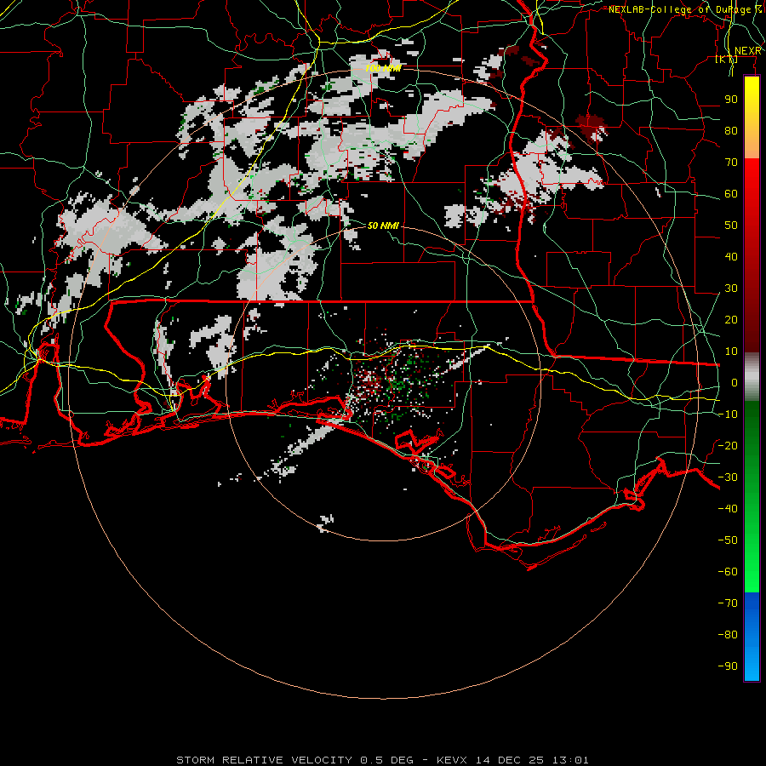766x766 pixels.
Task: Click the "80" value on the velocity scale
Action: click(731, 131)
